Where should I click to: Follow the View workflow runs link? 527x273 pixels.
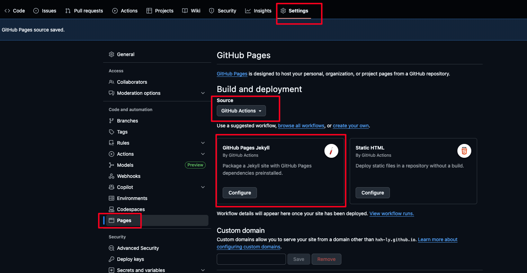[x=392, y=213]
